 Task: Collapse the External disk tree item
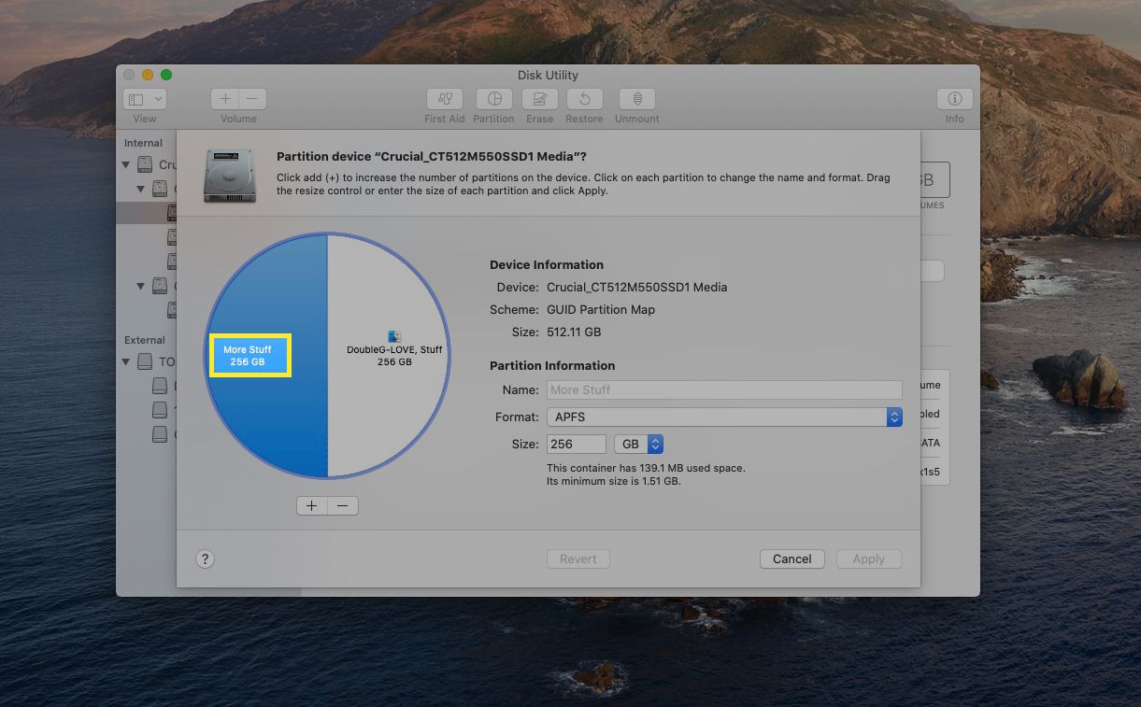point(126,361)
